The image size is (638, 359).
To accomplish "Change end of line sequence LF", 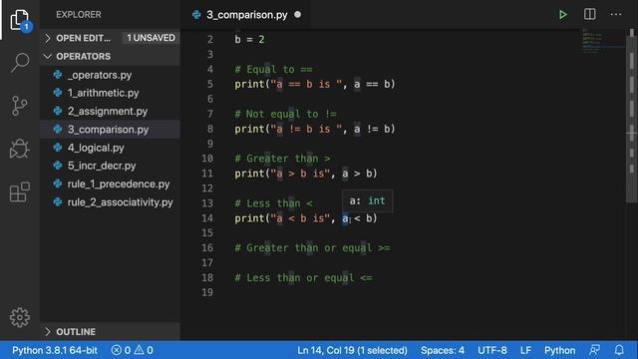I will point(525,350).
